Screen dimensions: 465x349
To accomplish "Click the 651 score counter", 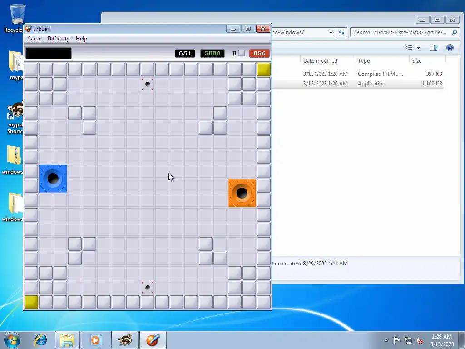I will (x=185, y=54).
